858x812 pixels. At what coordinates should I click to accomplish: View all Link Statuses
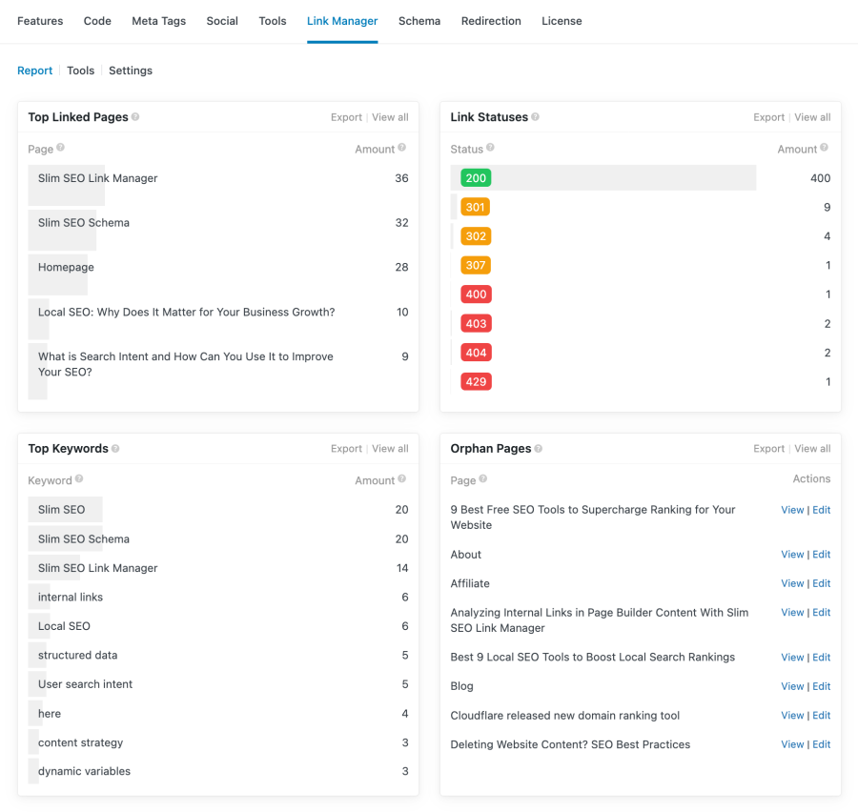point(812,117)
